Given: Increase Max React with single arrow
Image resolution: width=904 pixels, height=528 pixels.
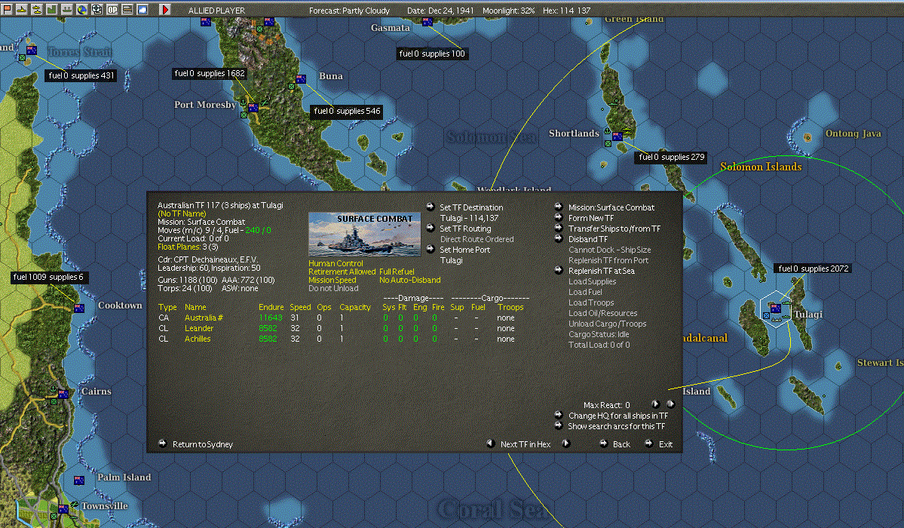Looking at the screenshot, I should 655,404.
